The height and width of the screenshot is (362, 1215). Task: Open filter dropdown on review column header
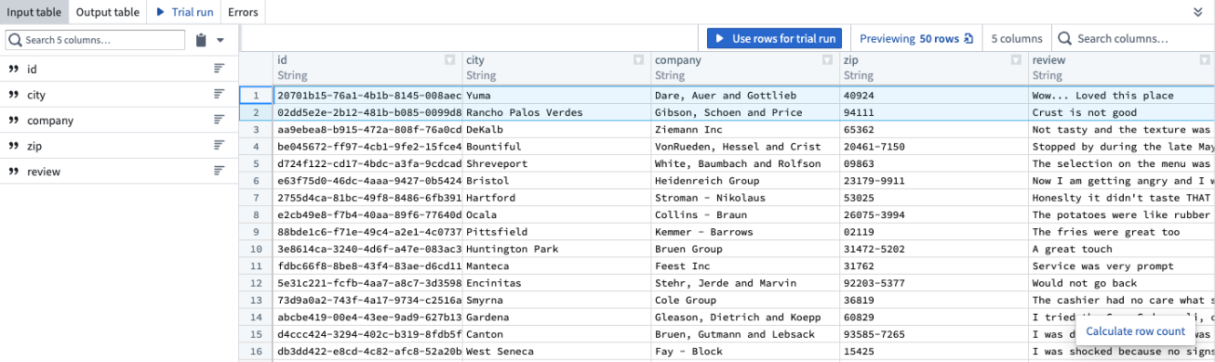coord(1205,60)
